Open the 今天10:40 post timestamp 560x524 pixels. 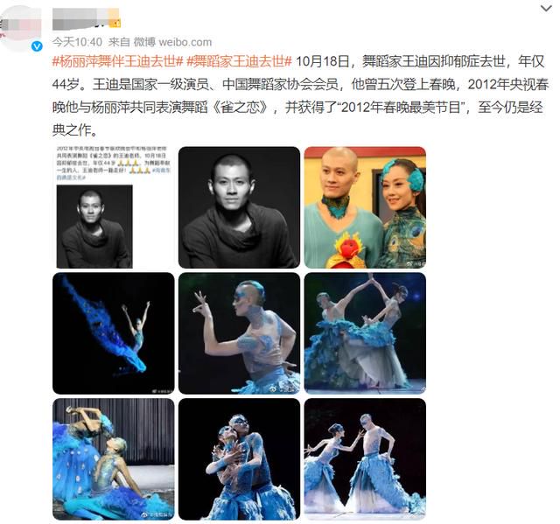click(77, 42)
